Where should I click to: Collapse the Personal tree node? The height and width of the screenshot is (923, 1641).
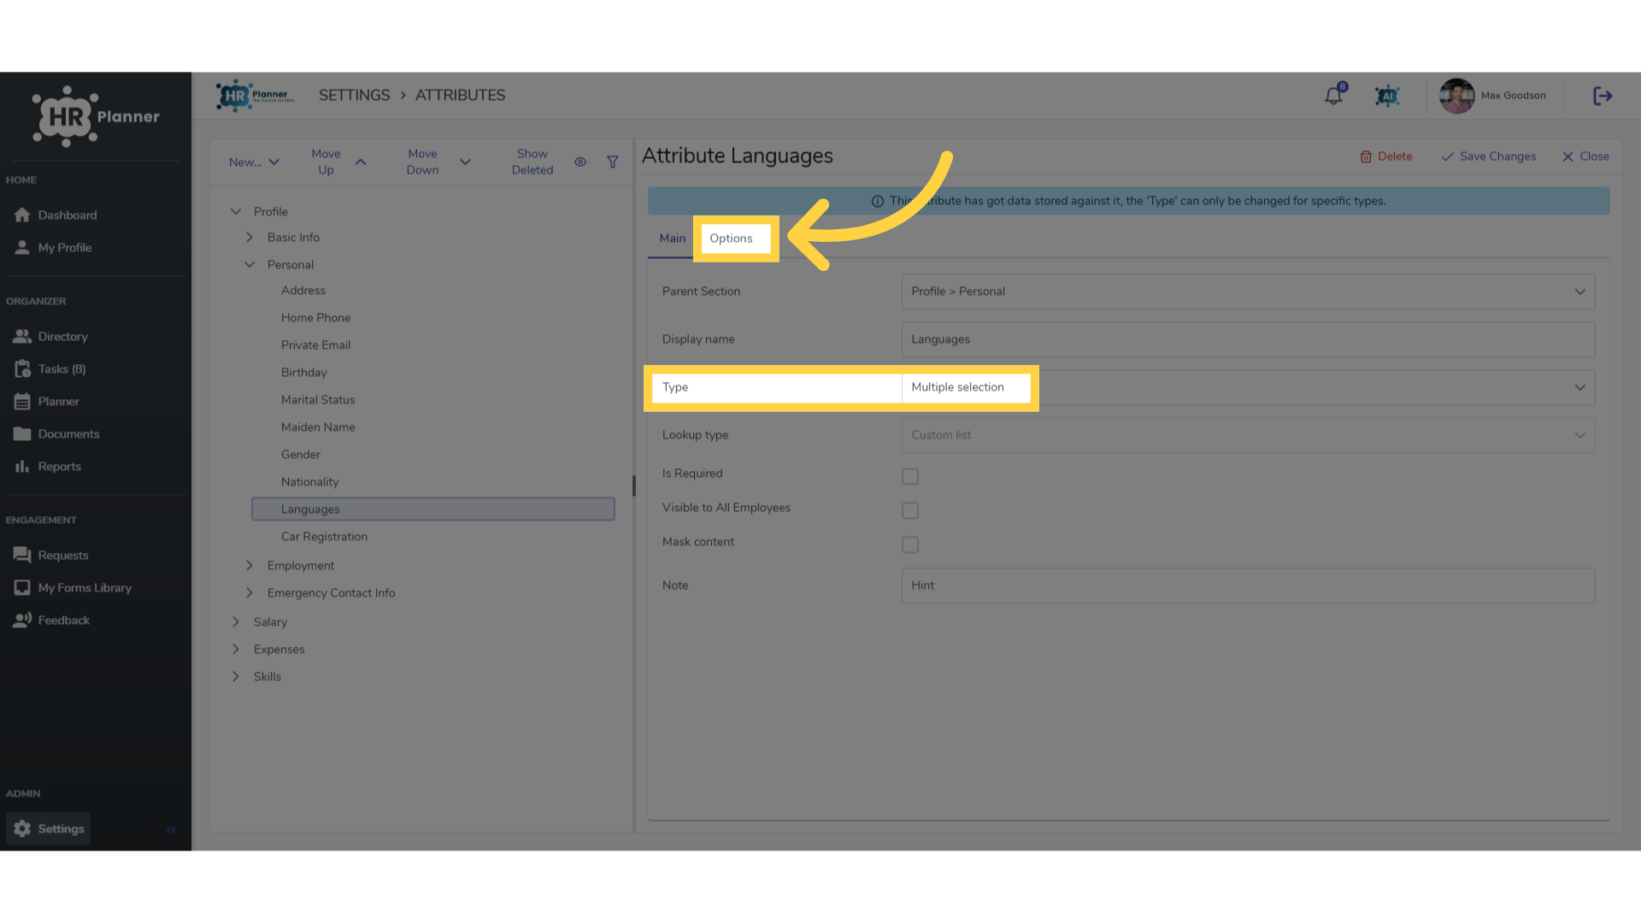(x=250, y=265)
